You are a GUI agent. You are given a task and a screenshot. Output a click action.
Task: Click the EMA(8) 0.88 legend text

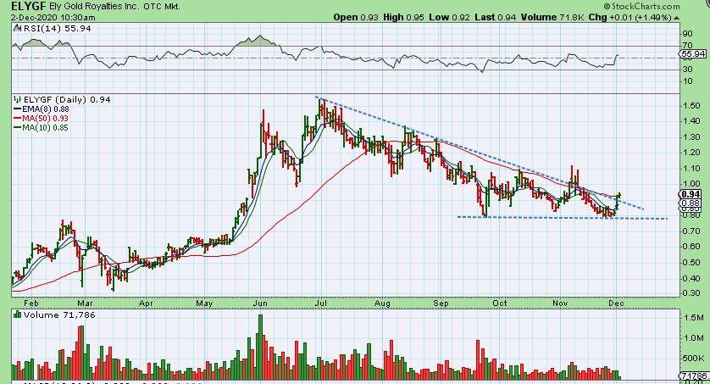[46, 109]
